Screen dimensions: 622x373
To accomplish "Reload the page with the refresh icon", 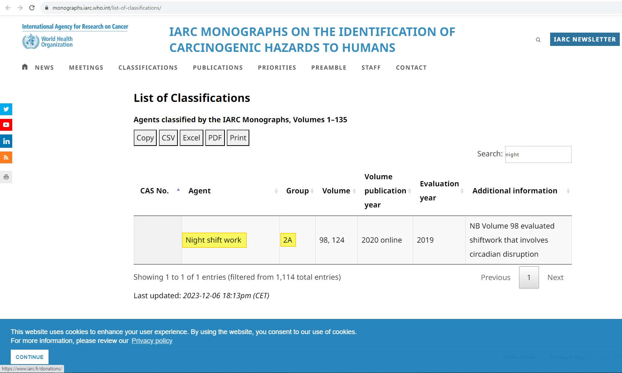I will pyautogui.click(x=32, y=8).
